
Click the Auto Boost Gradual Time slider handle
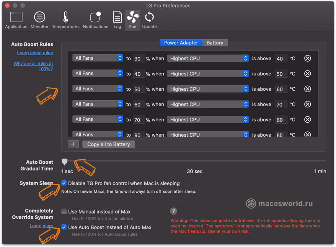(65, 162)
